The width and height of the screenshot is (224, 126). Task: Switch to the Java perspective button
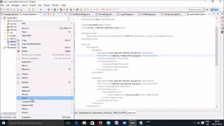[x=215, y=9]
